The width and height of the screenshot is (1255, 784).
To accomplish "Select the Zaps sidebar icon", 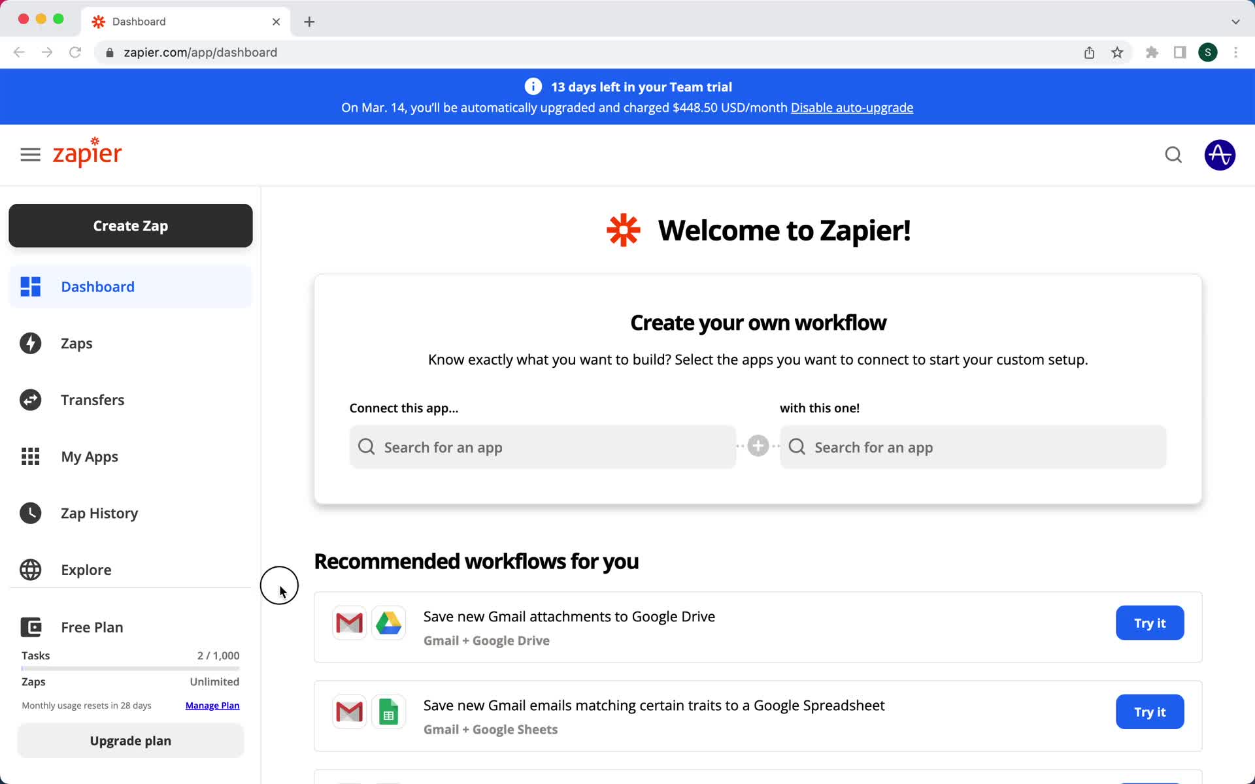I will [31, 343].
